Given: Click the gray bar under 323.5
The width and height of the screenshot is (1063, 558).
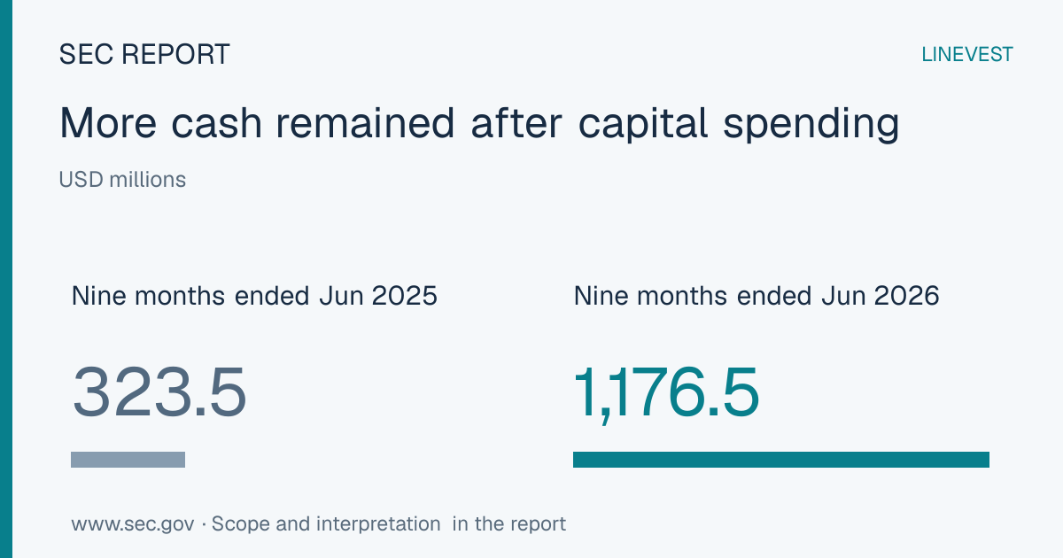Looking at the screenshot, I should pos(128,460).
